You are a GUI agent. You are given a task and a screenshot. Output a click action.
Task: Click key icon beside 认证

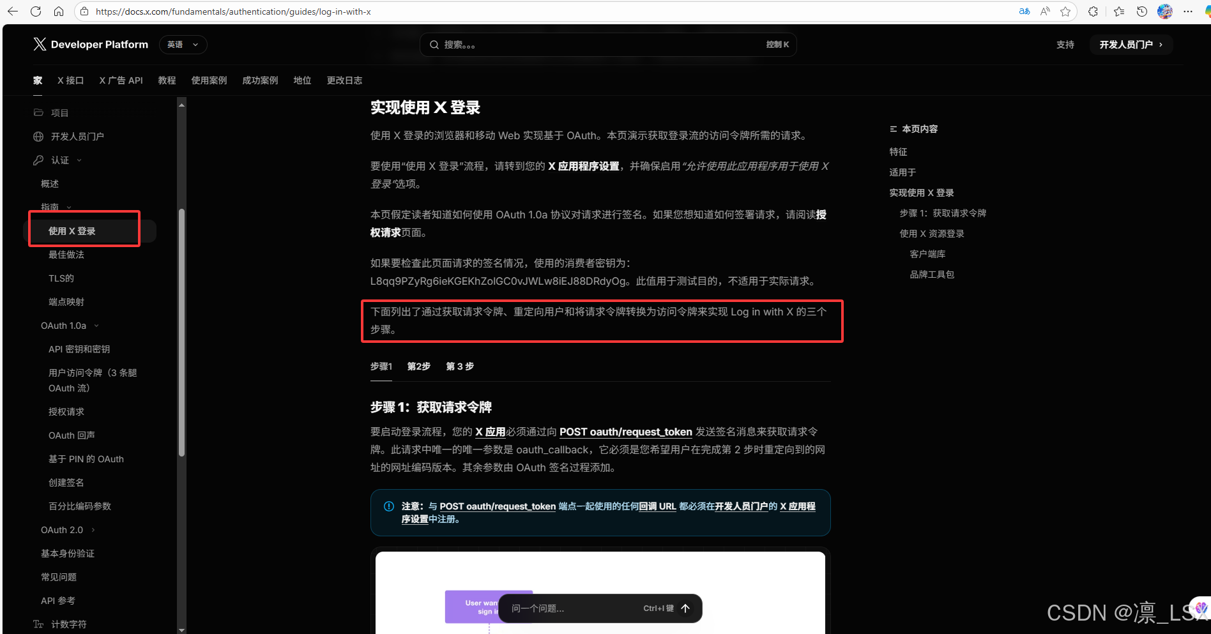[x=38, y=160]
